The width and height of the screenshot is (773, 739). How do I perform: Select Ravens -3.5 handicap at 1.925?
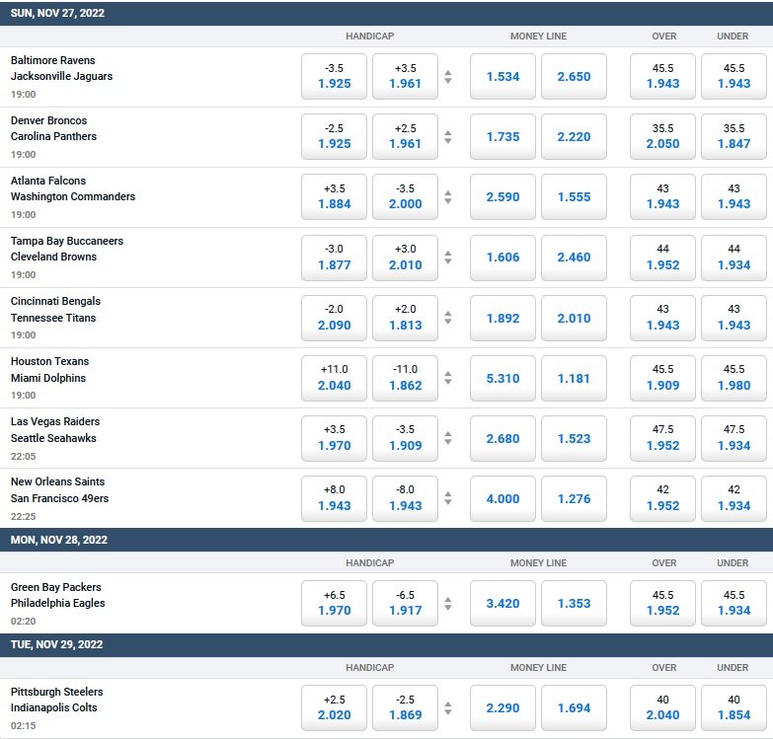click(x=334, y=77)
